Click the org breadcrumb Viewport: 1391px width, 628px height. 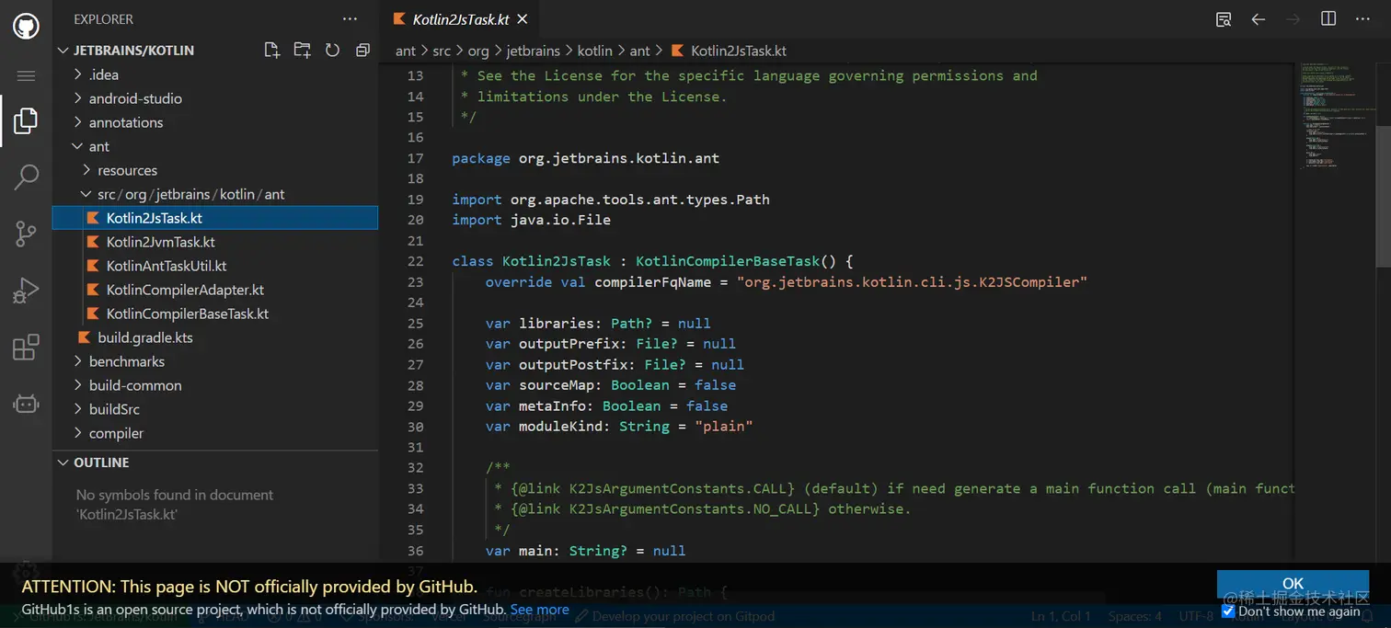[477, 51]
